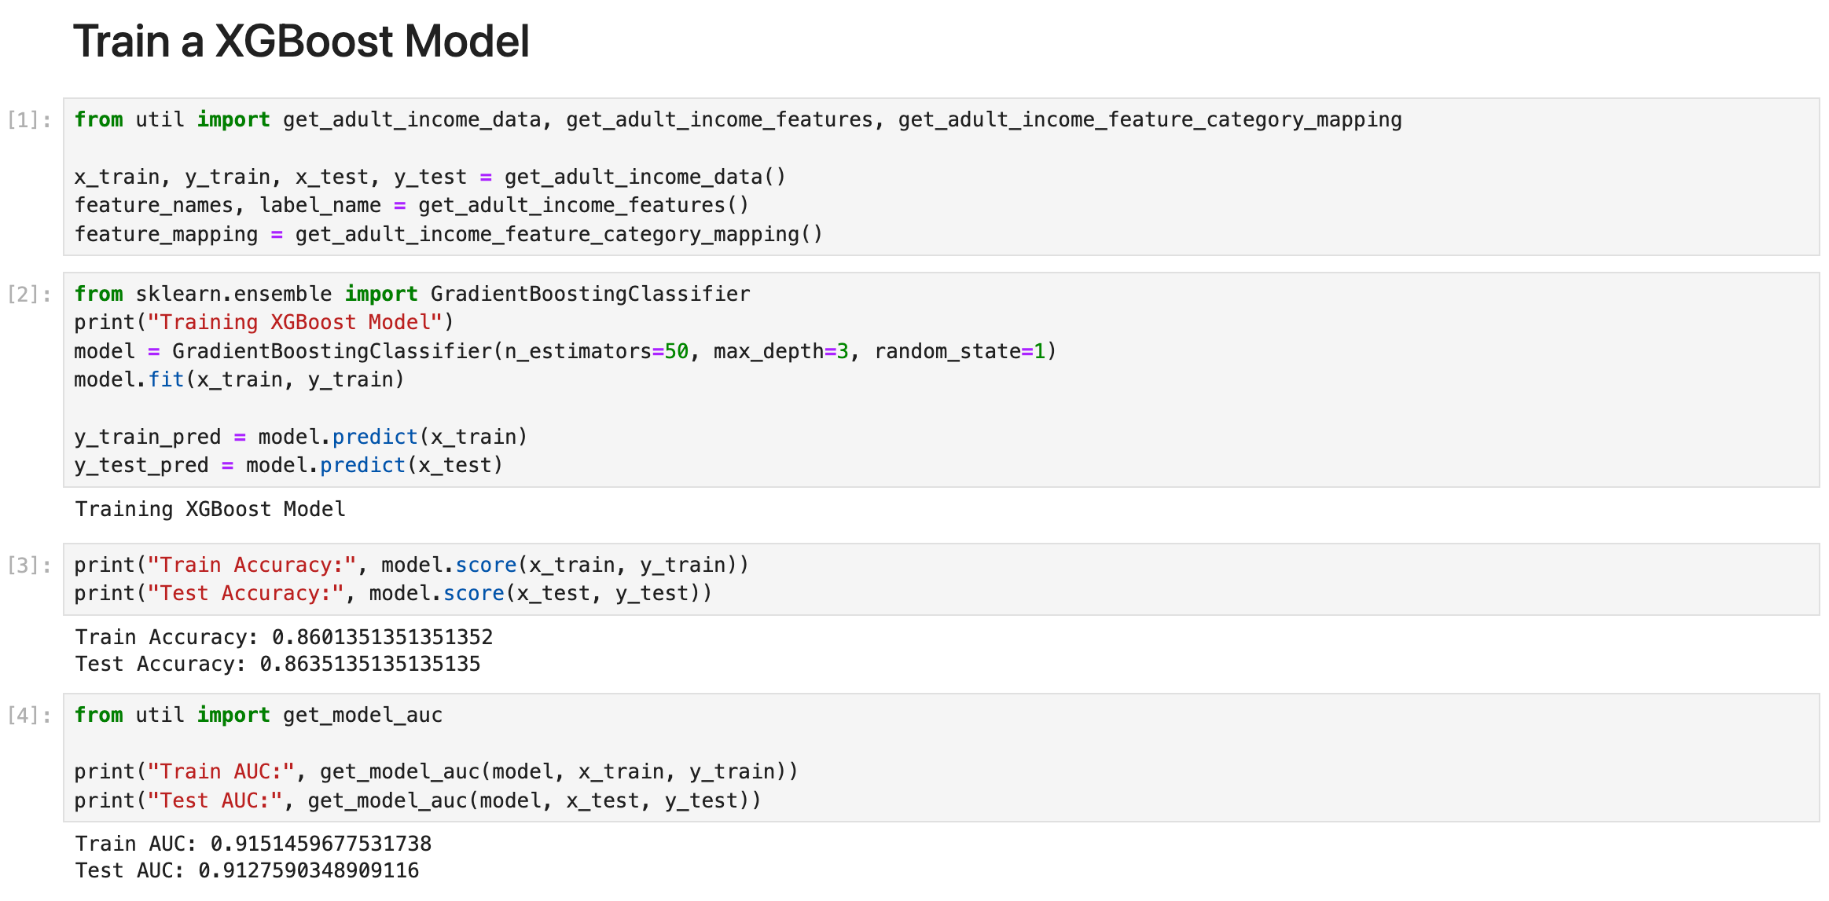Click the "Training XGBoost Model" output text
1829x901 pixels.
tap(210, 509)
